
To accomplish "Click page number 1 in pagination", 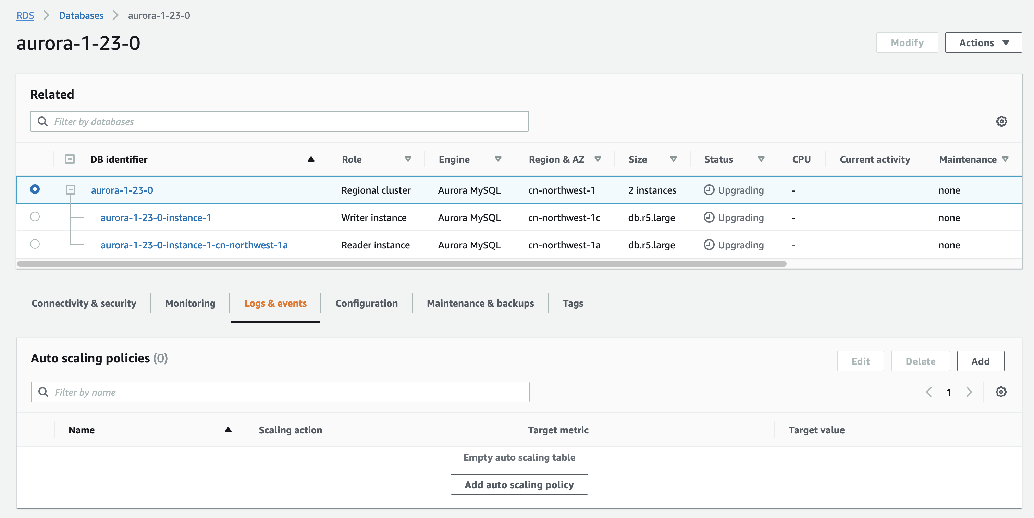I will pyautogui.click(x=949, y=392).
